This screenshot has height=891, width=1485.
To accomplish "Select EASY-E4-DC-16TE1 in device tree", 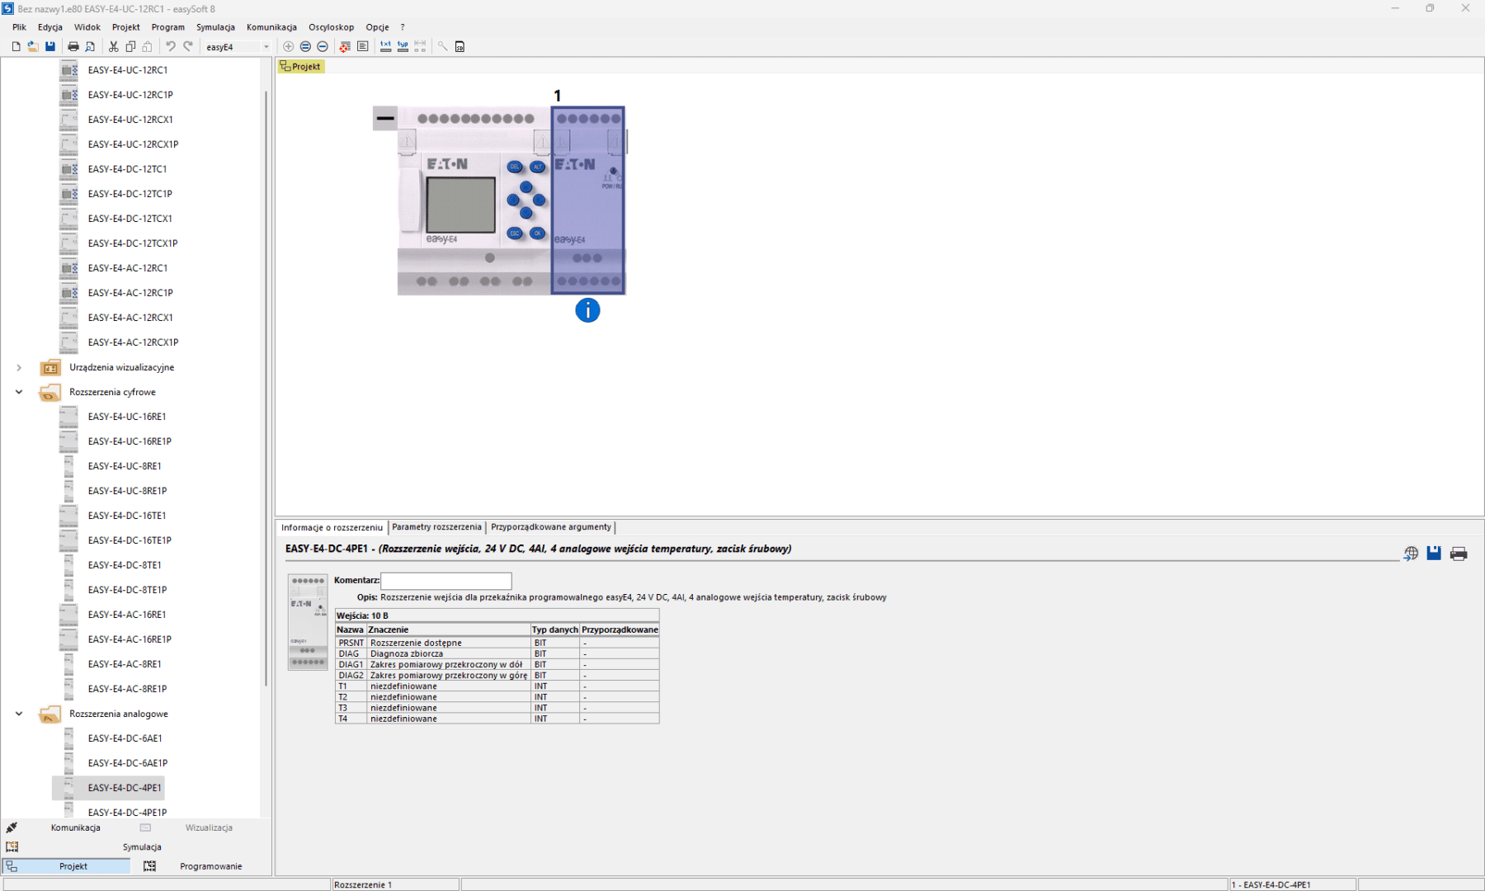I will [x=127, y=516].
